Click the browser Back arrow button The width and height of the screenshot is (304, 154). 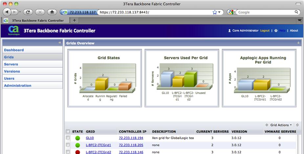[7, 12]
